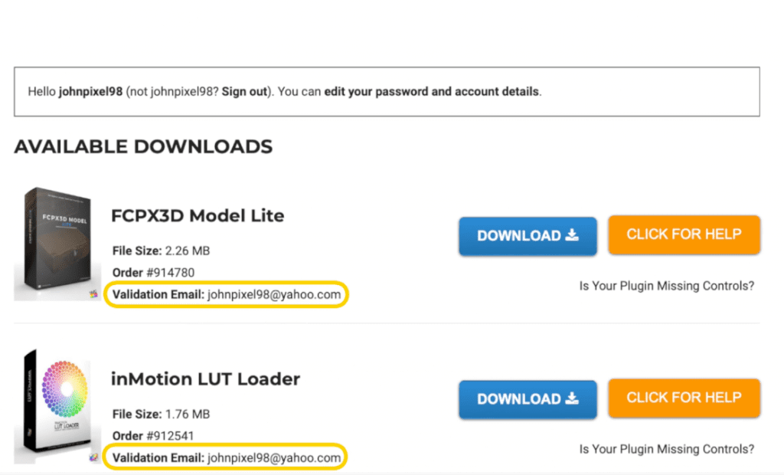Click the download arrow icon for FCPX3D Model Lite
784x475 pixels.
pos(572,235)
